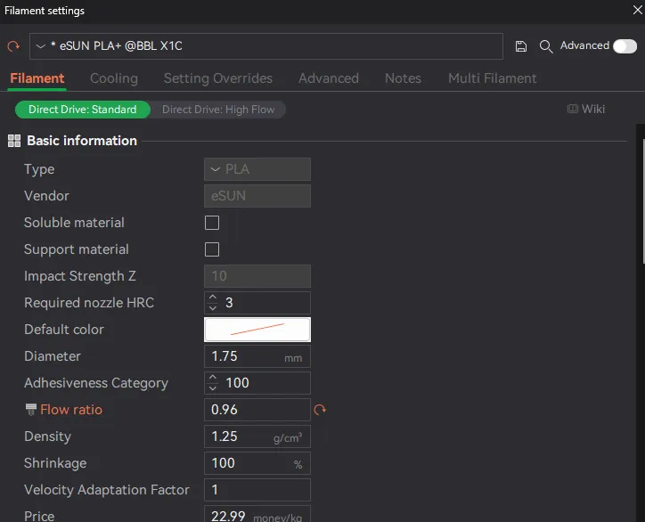Screen dimensions: 645x522
Task: Switch to the Cooling tab
Action: click(x=114, y=78)
